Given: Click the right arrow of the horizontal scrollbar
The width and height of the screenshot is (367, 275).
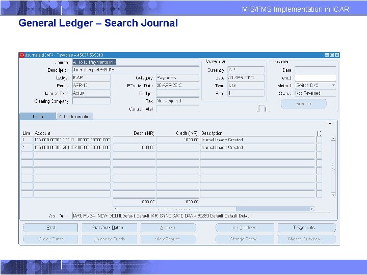Looking at the screenshot, I should pyautogui.click(x=312, y=209).
